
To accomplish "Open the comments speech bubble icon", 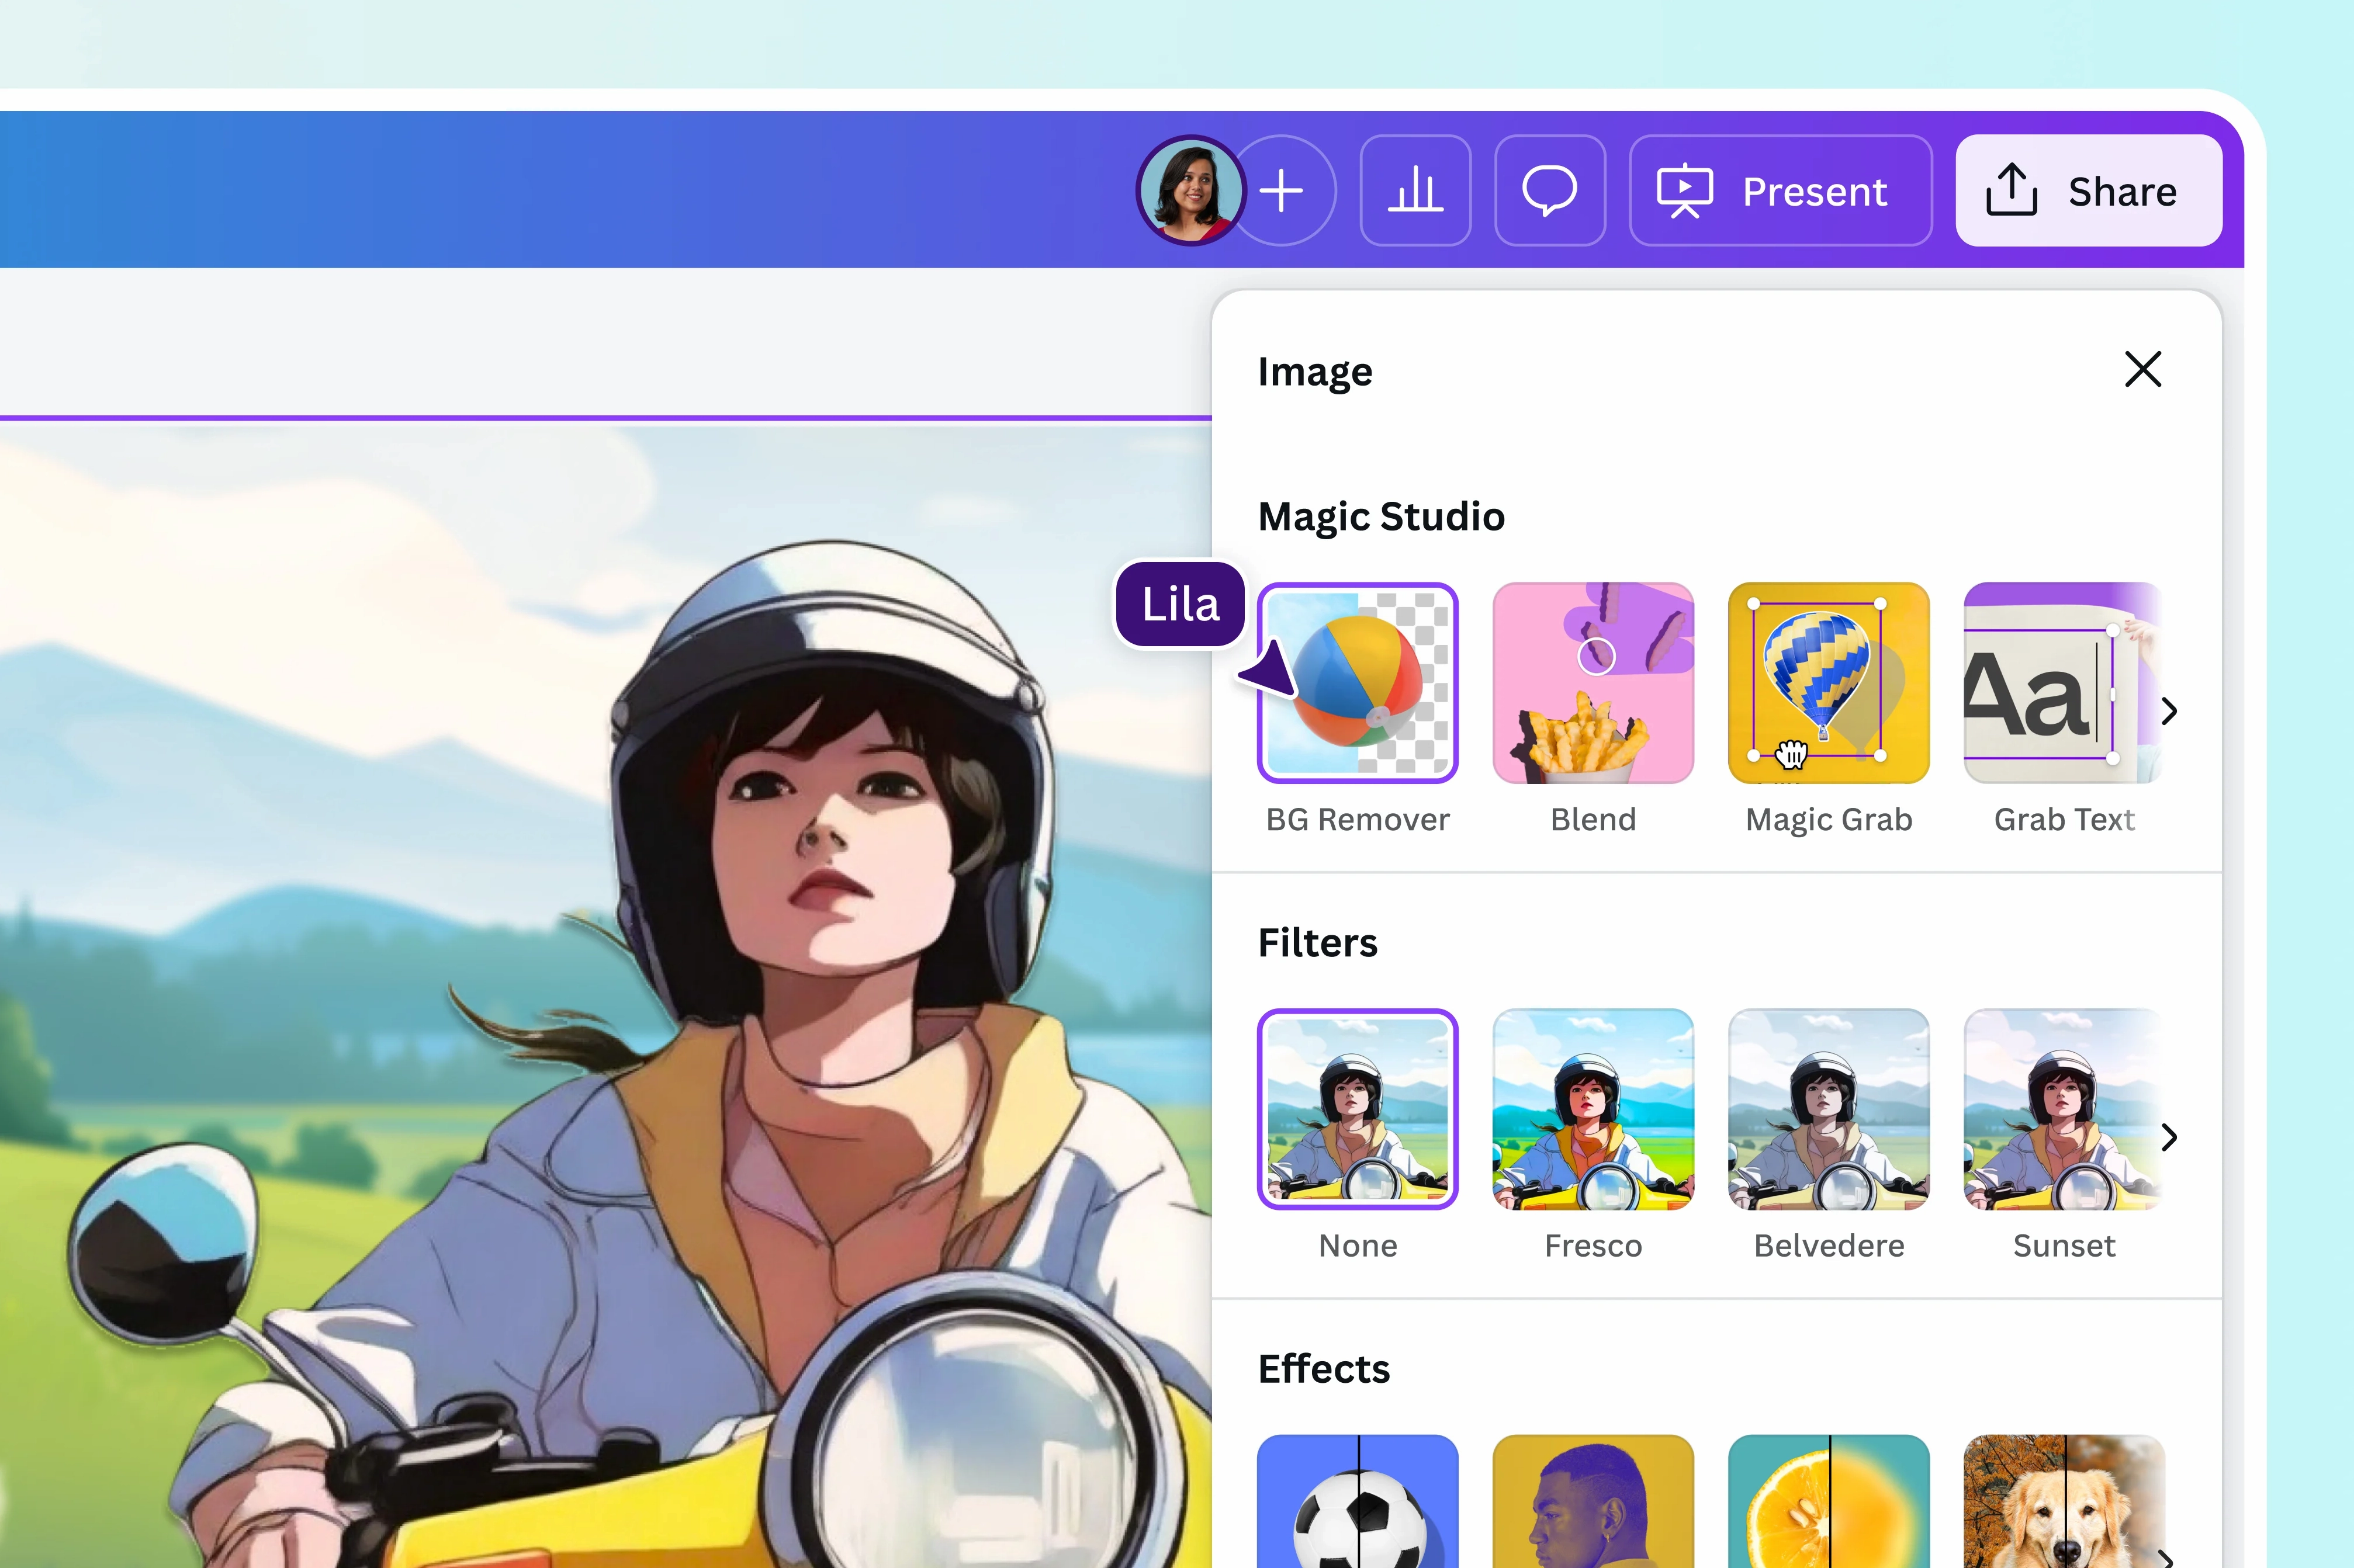I will [x=1550, y=191].
